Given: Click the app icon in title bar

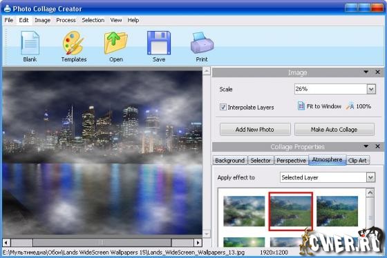Looking at the screenshot, I should pyautogui.click(x=8, y=9).
